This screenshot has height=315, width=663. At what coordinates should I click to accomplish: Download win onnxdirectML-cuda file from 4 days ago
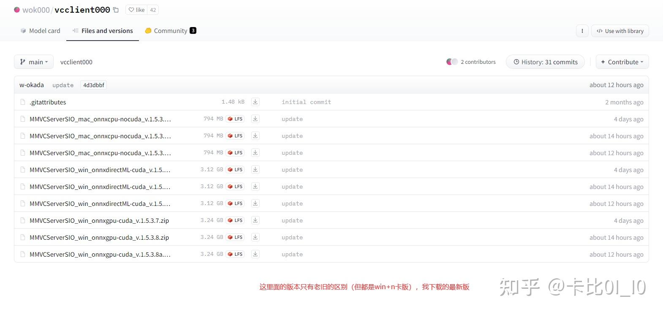[255, 170]
